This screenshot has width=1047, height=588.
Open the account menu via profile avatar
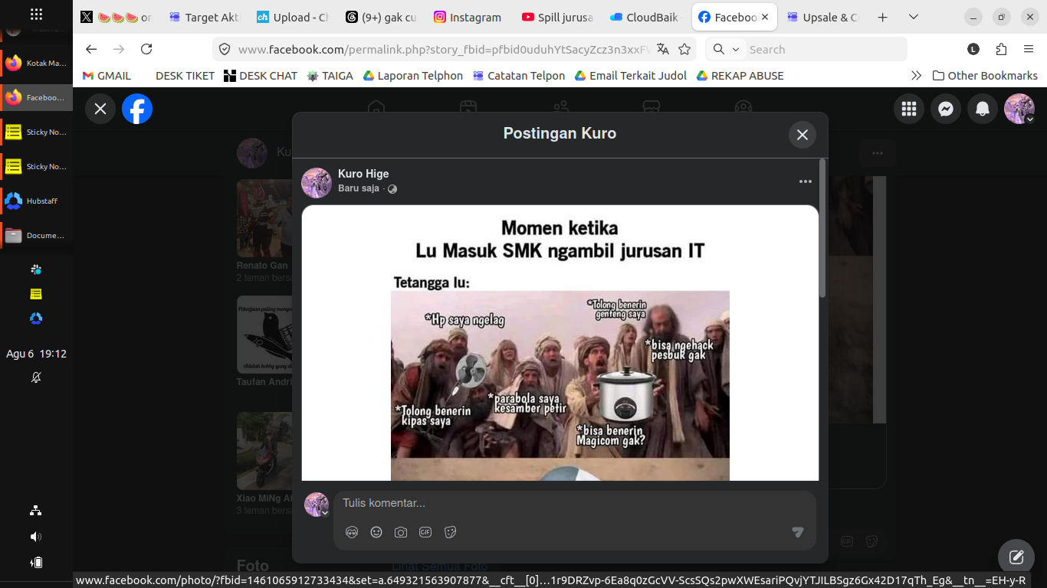click(1019, 109)
